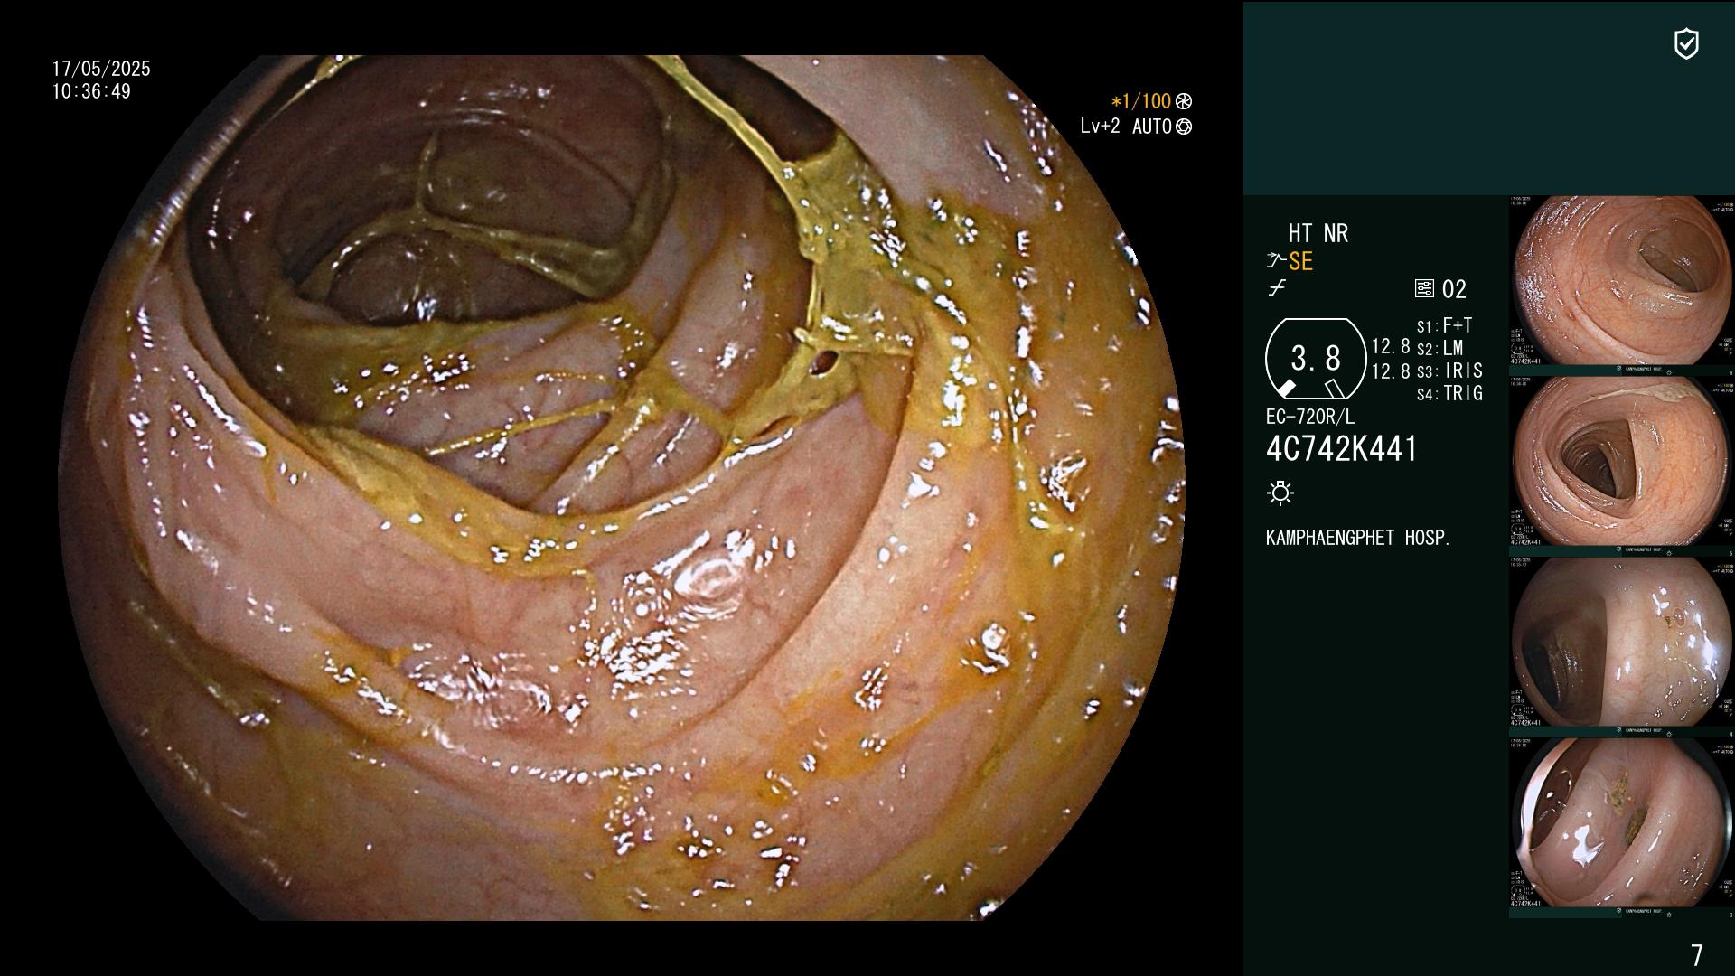Click the date 17/05/2025
The width and height of the screenshot is (1735, 976).
[x=101, y=69]
